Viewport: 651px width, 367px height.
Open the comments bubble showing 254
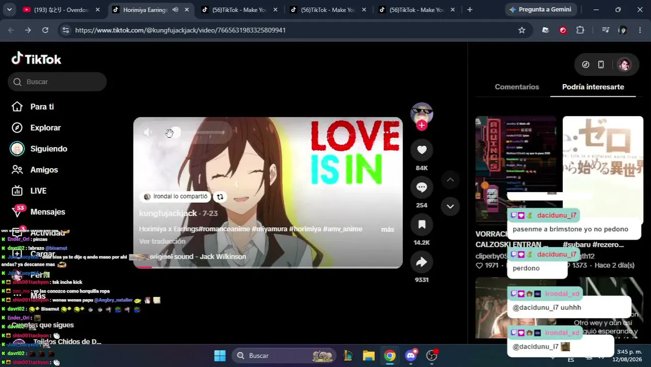point(422,188)
